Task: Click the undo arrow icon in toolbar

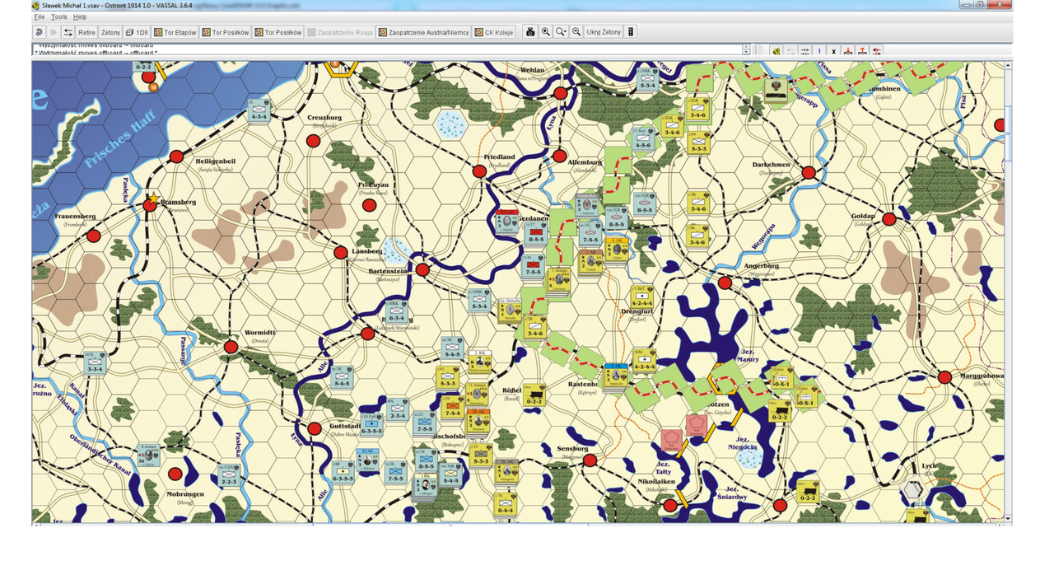Action: tap(39, 32)
